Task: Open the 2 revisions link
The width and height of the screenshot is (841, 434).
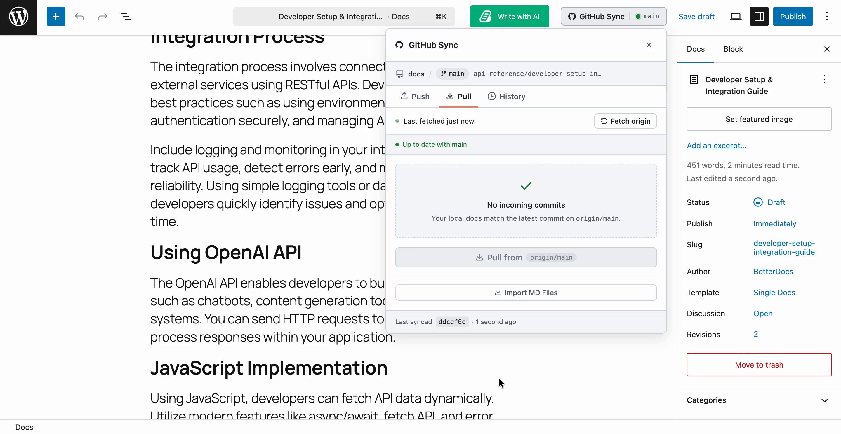Action: 755,334
